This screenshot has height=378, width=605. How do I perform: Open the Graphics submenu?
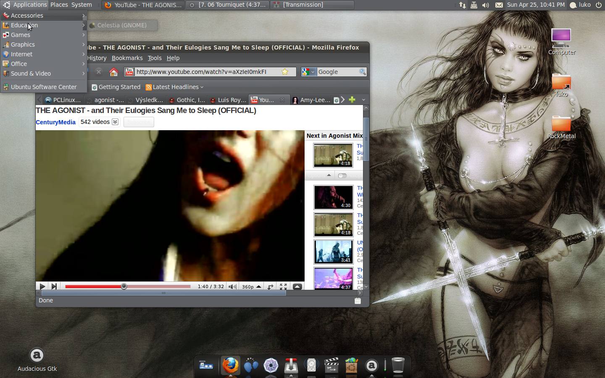(44, 45)
